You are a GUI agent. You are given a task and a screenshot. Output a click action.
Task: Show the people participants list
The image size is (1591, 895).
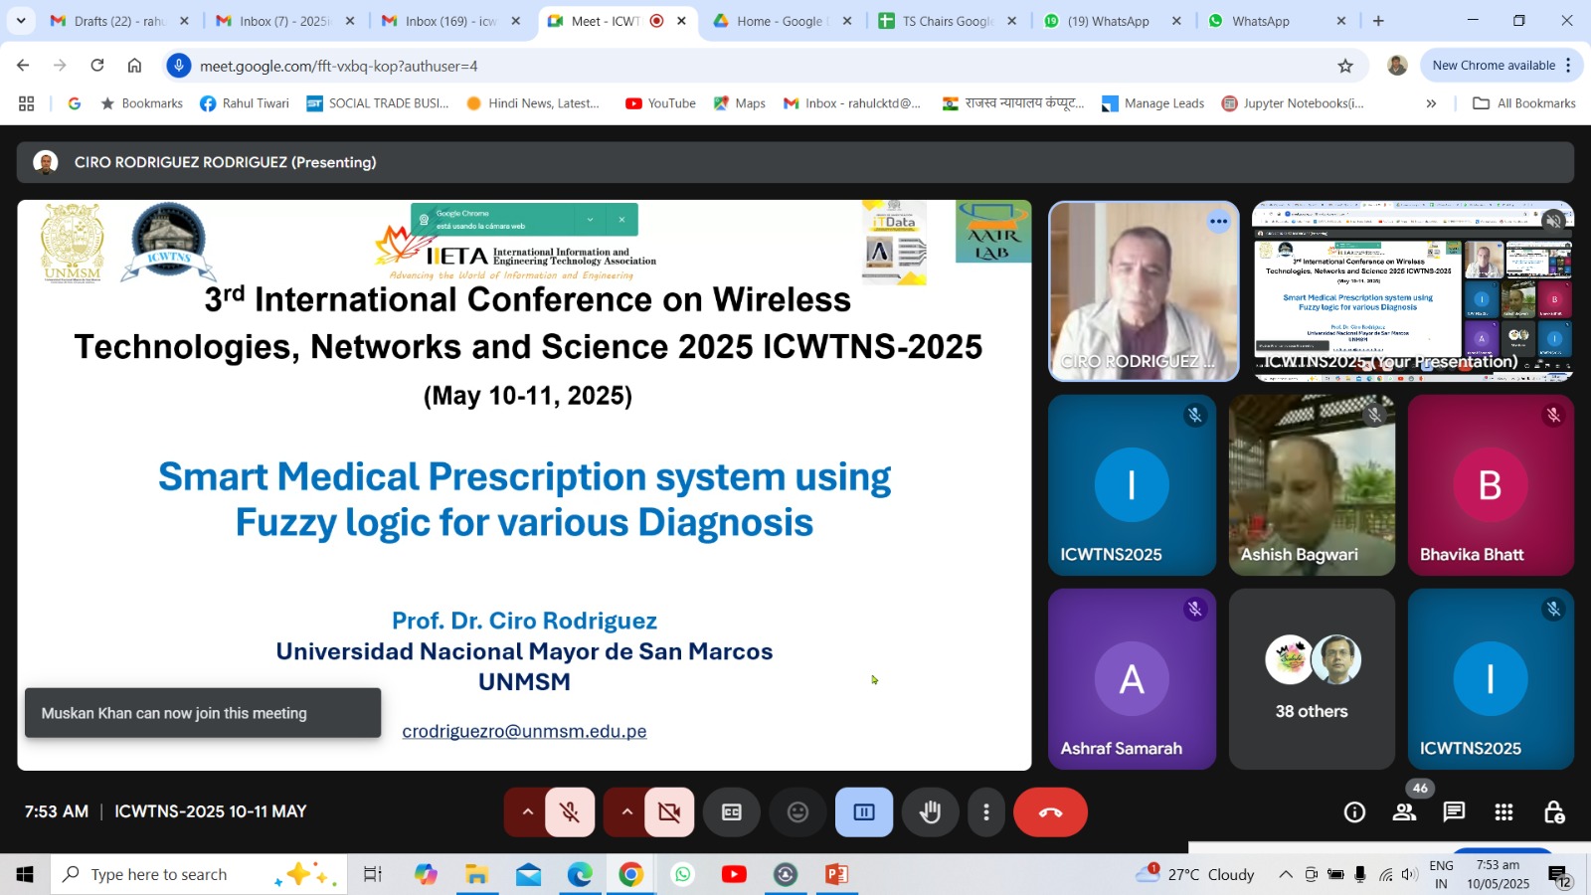pos(1404,812)
